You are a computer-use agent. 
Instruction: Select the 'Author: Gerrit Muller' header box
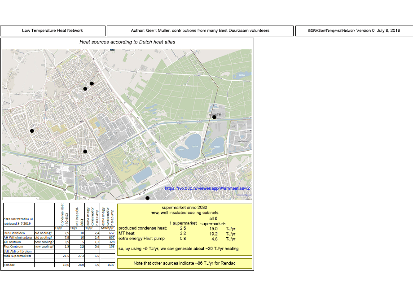pos(200,31)
